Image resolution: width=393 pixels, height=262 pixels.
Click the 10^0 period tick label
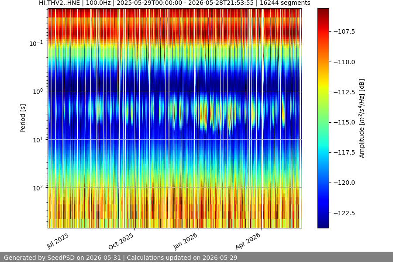coord(38,91)
